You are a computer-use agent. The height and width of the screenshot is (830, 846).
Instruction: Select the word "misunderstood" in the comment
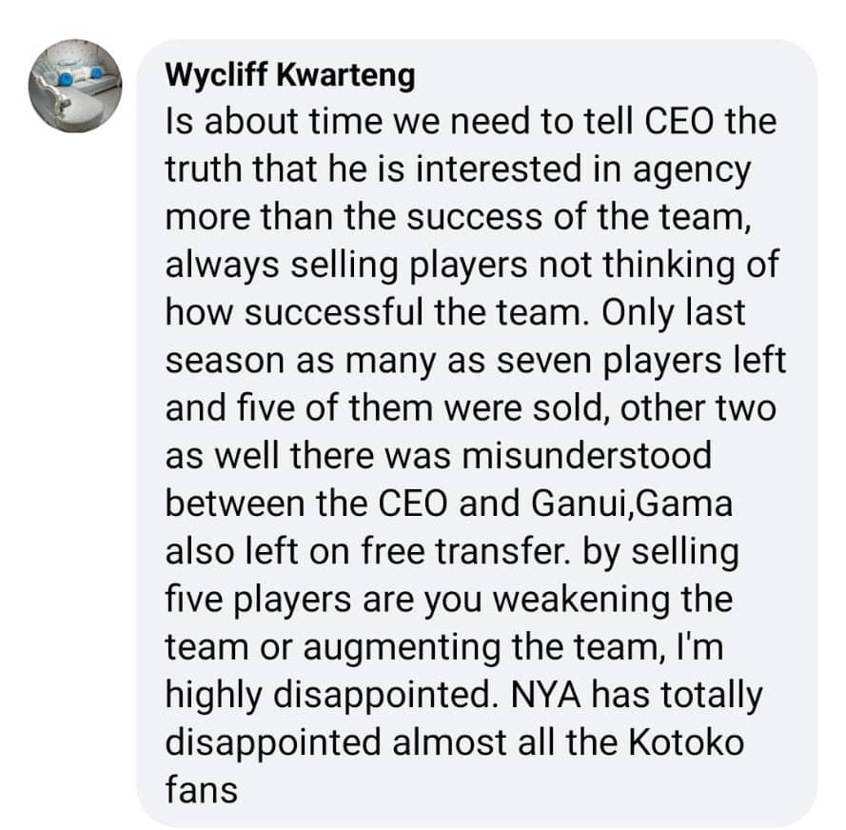coord(586,457)
